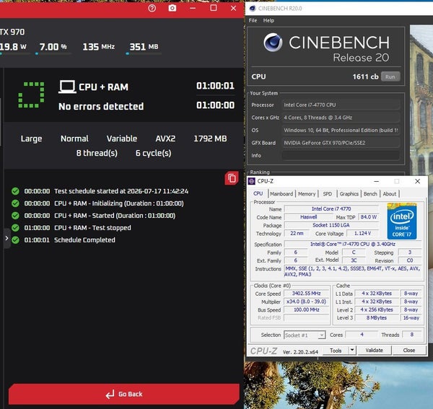Open the Bench tab in CPU-Z

(370, 194)
